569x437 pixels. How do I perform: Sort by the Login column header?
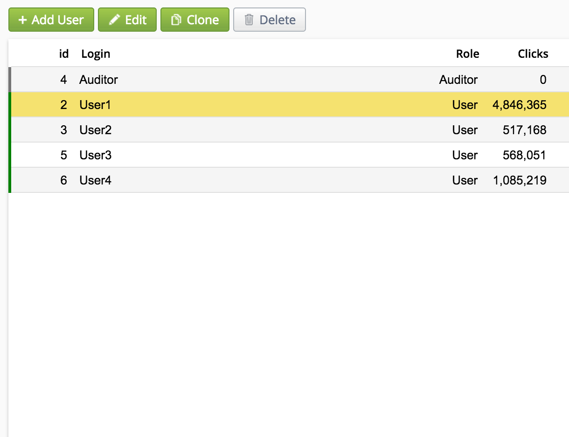96,54
